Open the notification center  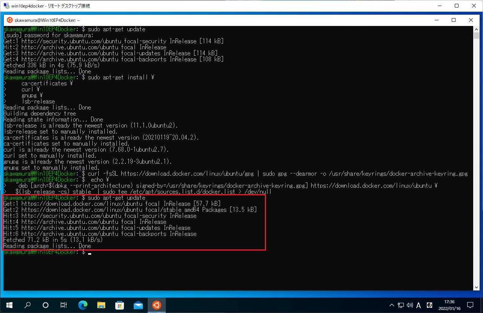470,305
